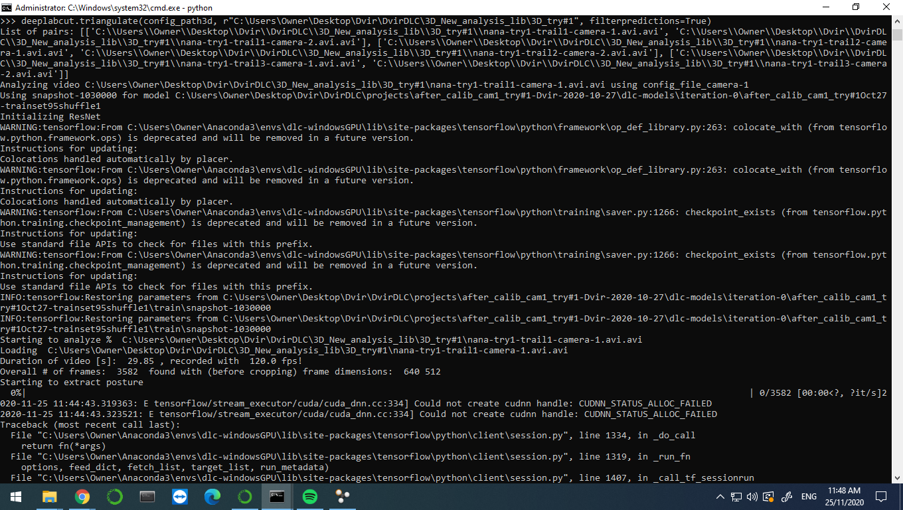Open the ENG language selector
This screenshot has width=903, height=510.
pos(808,496)
